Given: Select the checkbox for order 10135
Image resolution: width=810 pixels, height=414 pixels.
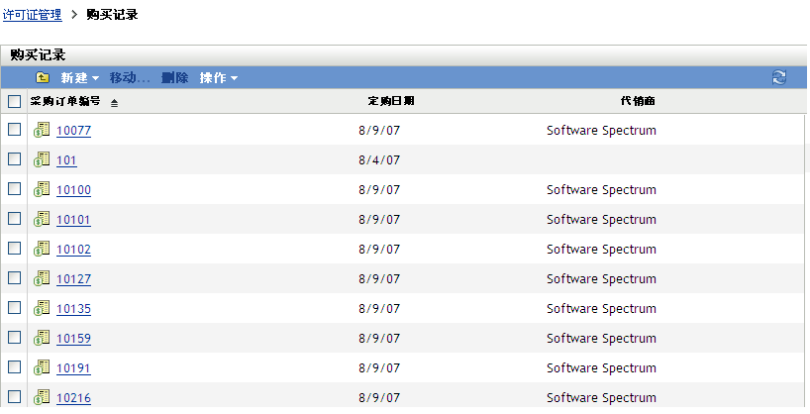Looking at the screenshot, I should pyautogui.click(x=14, y=308).
